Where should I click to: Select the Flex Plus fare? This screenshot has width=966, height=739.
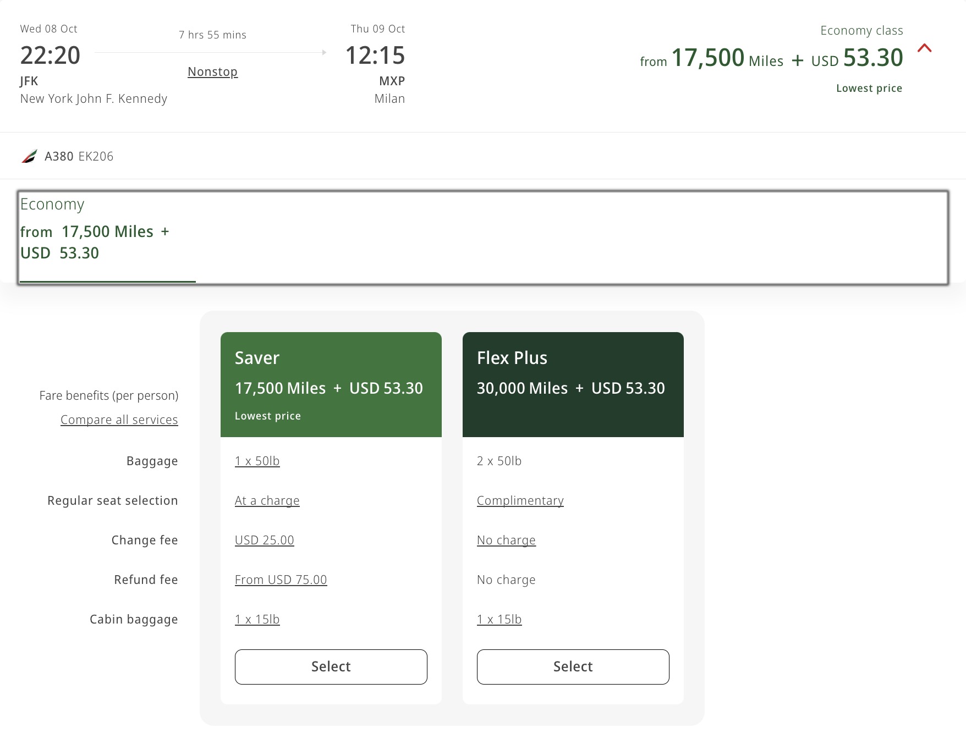(x=573, y=667)
